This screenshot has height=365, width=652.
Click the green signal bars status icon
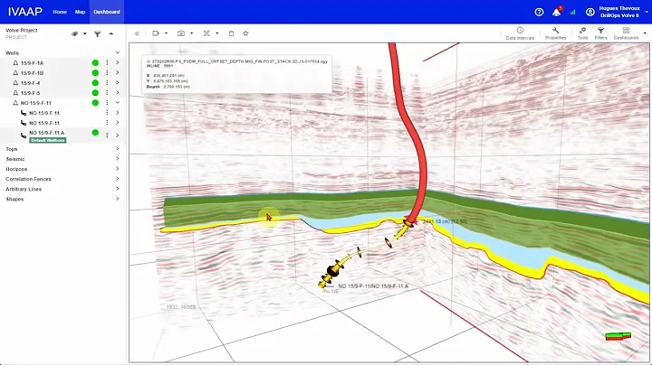pos(573,12)
